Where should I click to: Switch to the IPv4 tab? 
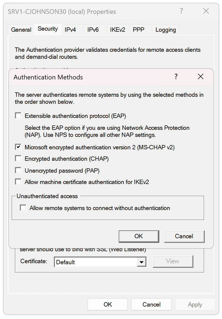pyautogui.click(x=70, y=30)
